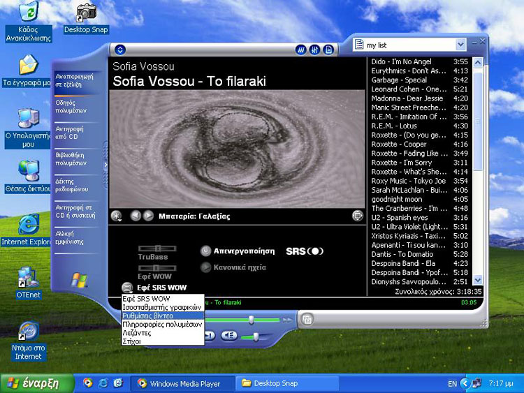Choose Ισοσταθμιστής γραφικών in the popup menu
The image size is (524, 393).
click(x=163, y=307)
